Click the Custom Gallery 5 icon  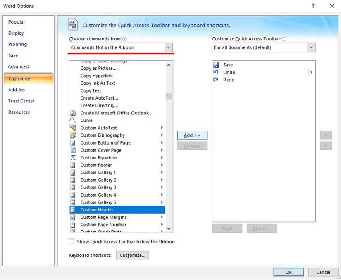point(73,202)
